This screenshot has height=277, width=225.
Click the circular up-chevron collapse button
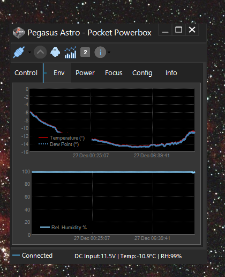(40, 52)
